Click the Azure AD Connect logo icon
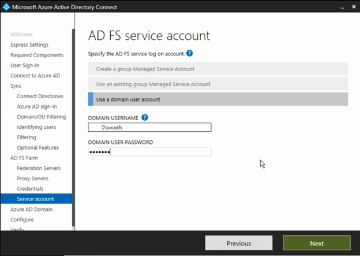Image resolution: width=360 pixels, height=256 pixels. click(6, 7)
